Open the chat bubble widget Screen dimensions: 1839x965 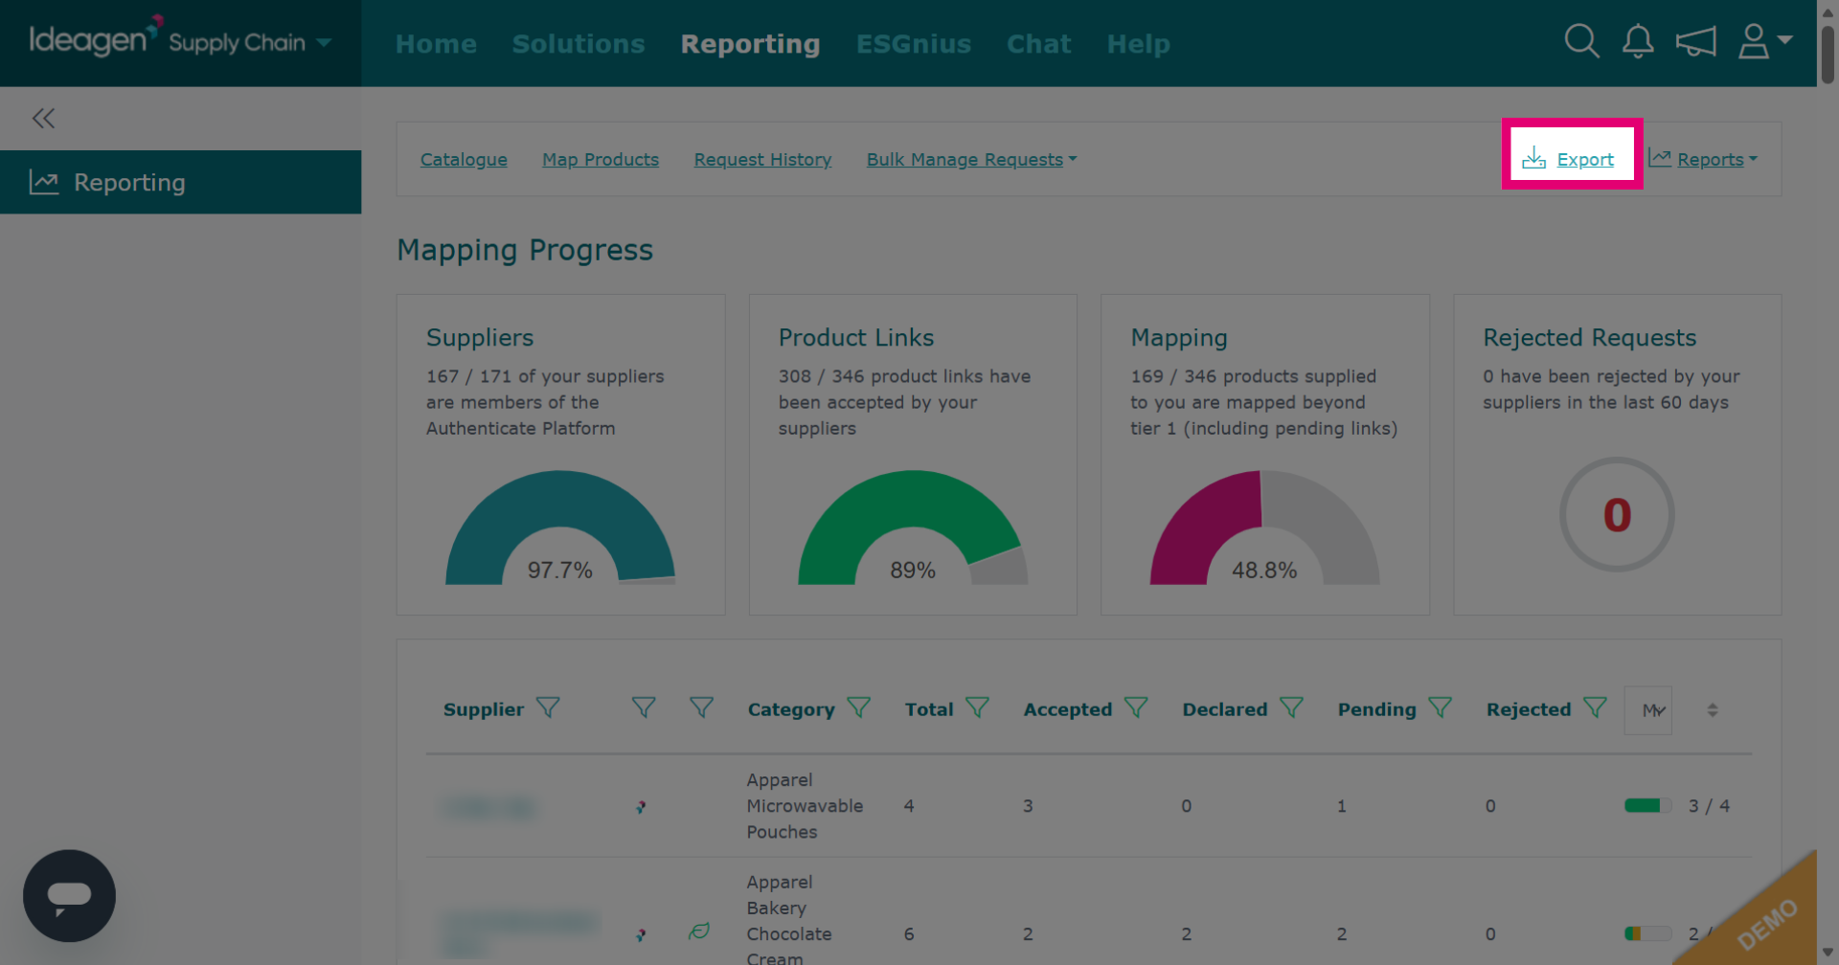tap(69, 896)
